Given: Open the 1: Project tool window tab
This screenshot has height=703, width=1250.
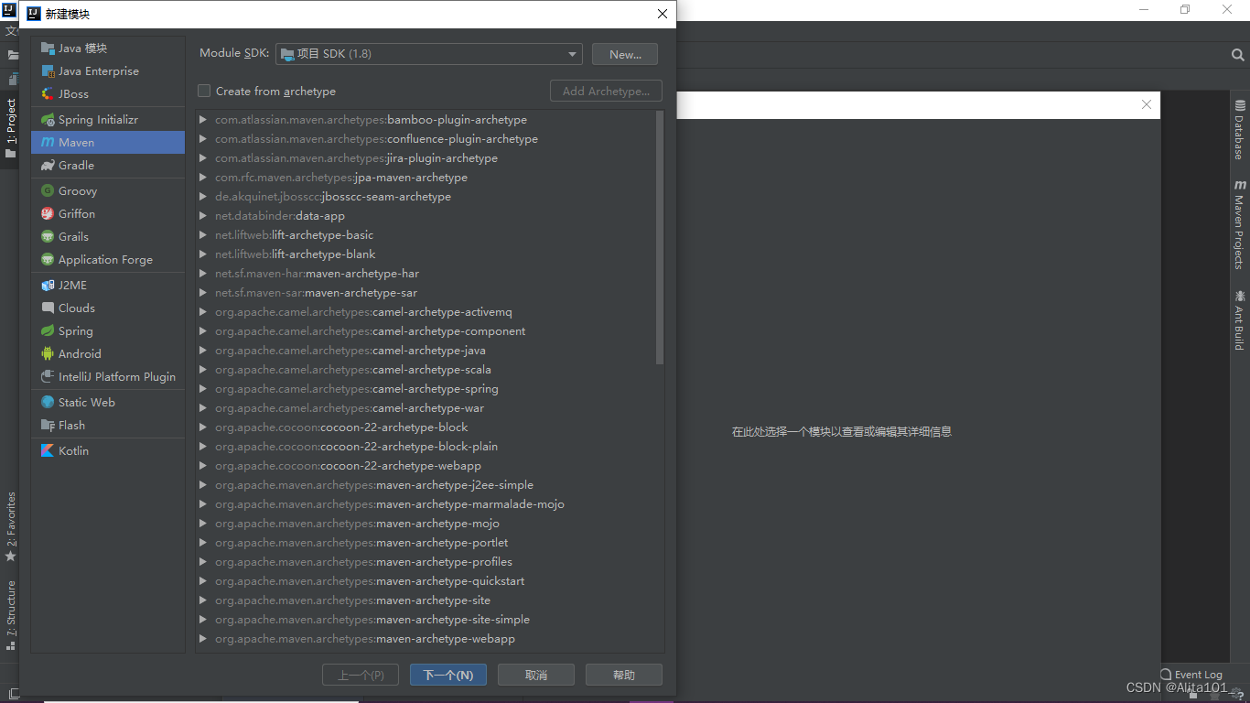Looking at the screenshot, I should tap(11, 128).
